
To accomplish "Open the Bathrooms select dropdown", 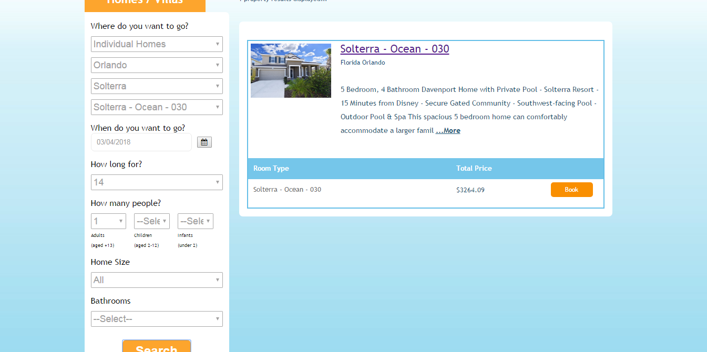I will pyautogui.click(x=157, y=319).
